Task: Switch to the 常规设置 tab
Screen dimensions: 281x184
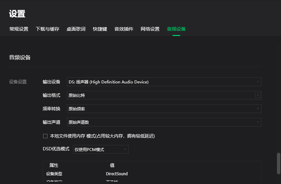Action: 19,29
